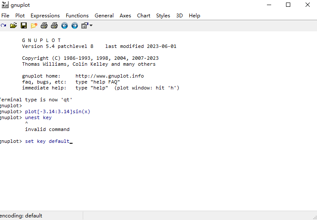
Task: Click the 'Terminal type is now 'qt'' line
Action: (36, 100)
